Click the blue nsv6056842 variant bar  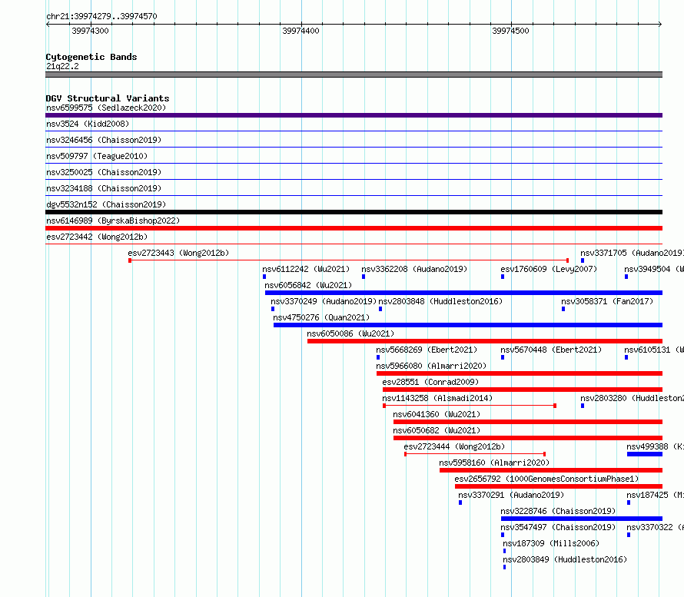click(463, 293)
